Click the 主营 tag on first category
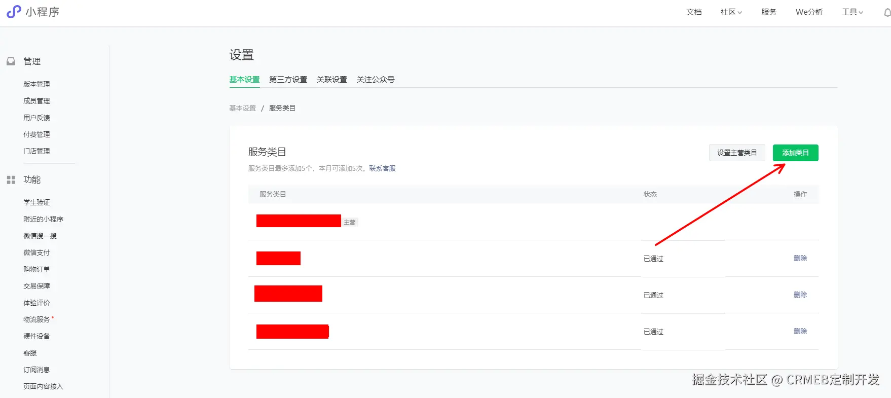This screenshot has height=398, width=891. click(350, 222)
